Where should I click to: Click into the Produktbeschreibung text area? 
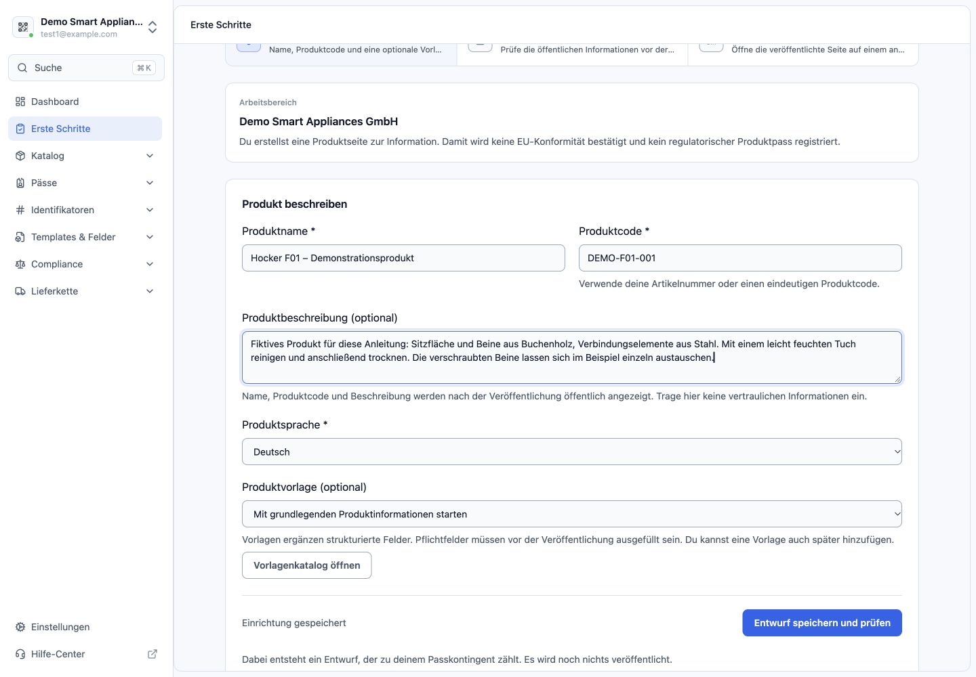pyautogui.click(x=572, y=357)
